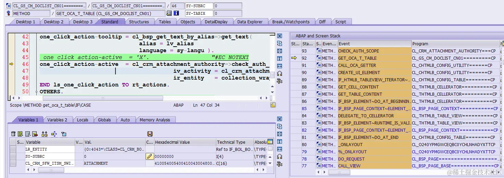Select CHECK_AUTH_SCOPE event in the stack
The image size is (504, 178).
point(374,51)
